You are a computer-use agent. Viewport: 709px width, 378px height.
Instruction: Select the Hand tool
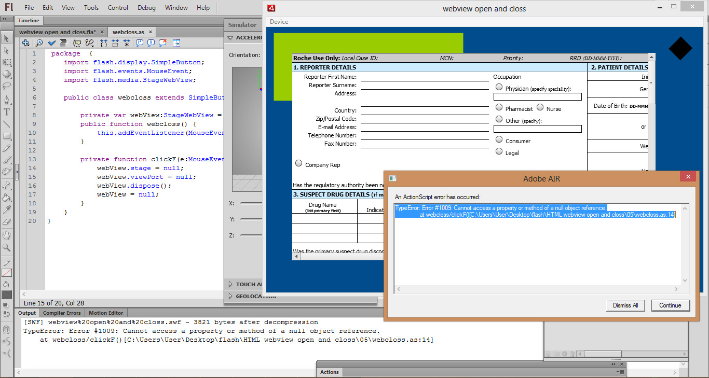pos(7,235)
